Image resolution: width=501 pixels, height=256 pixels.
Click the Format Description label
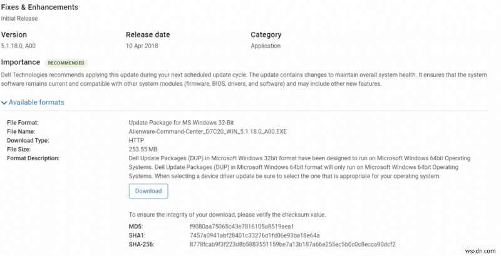[x=33, y=158]
